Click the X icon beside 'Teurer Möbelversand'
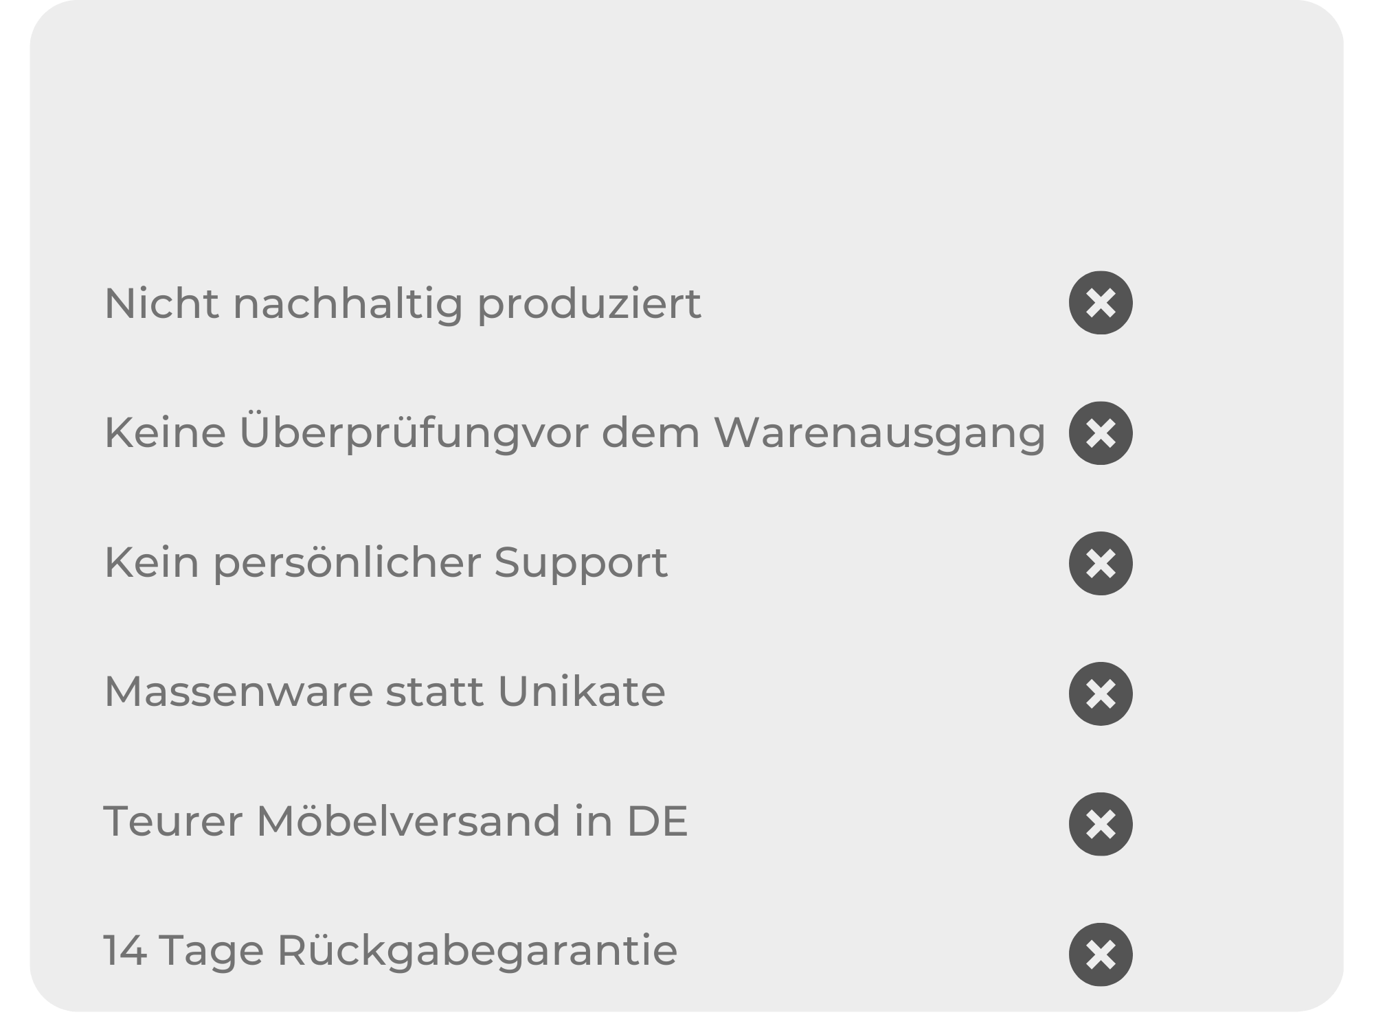The width and height of the screenshot is (1374, 1030). pos(1101,824)
